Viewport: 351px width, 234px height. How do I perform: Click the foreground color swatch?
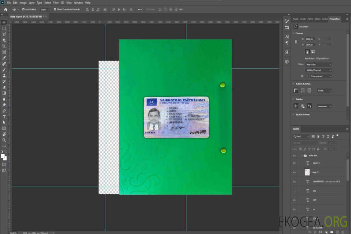[3, 156]
